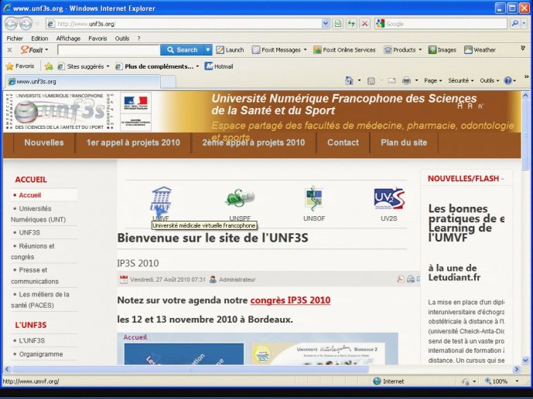Click the blue Help question mark icon
The height and width of the screenshot is (399, 533).
(x=507, y=81)
